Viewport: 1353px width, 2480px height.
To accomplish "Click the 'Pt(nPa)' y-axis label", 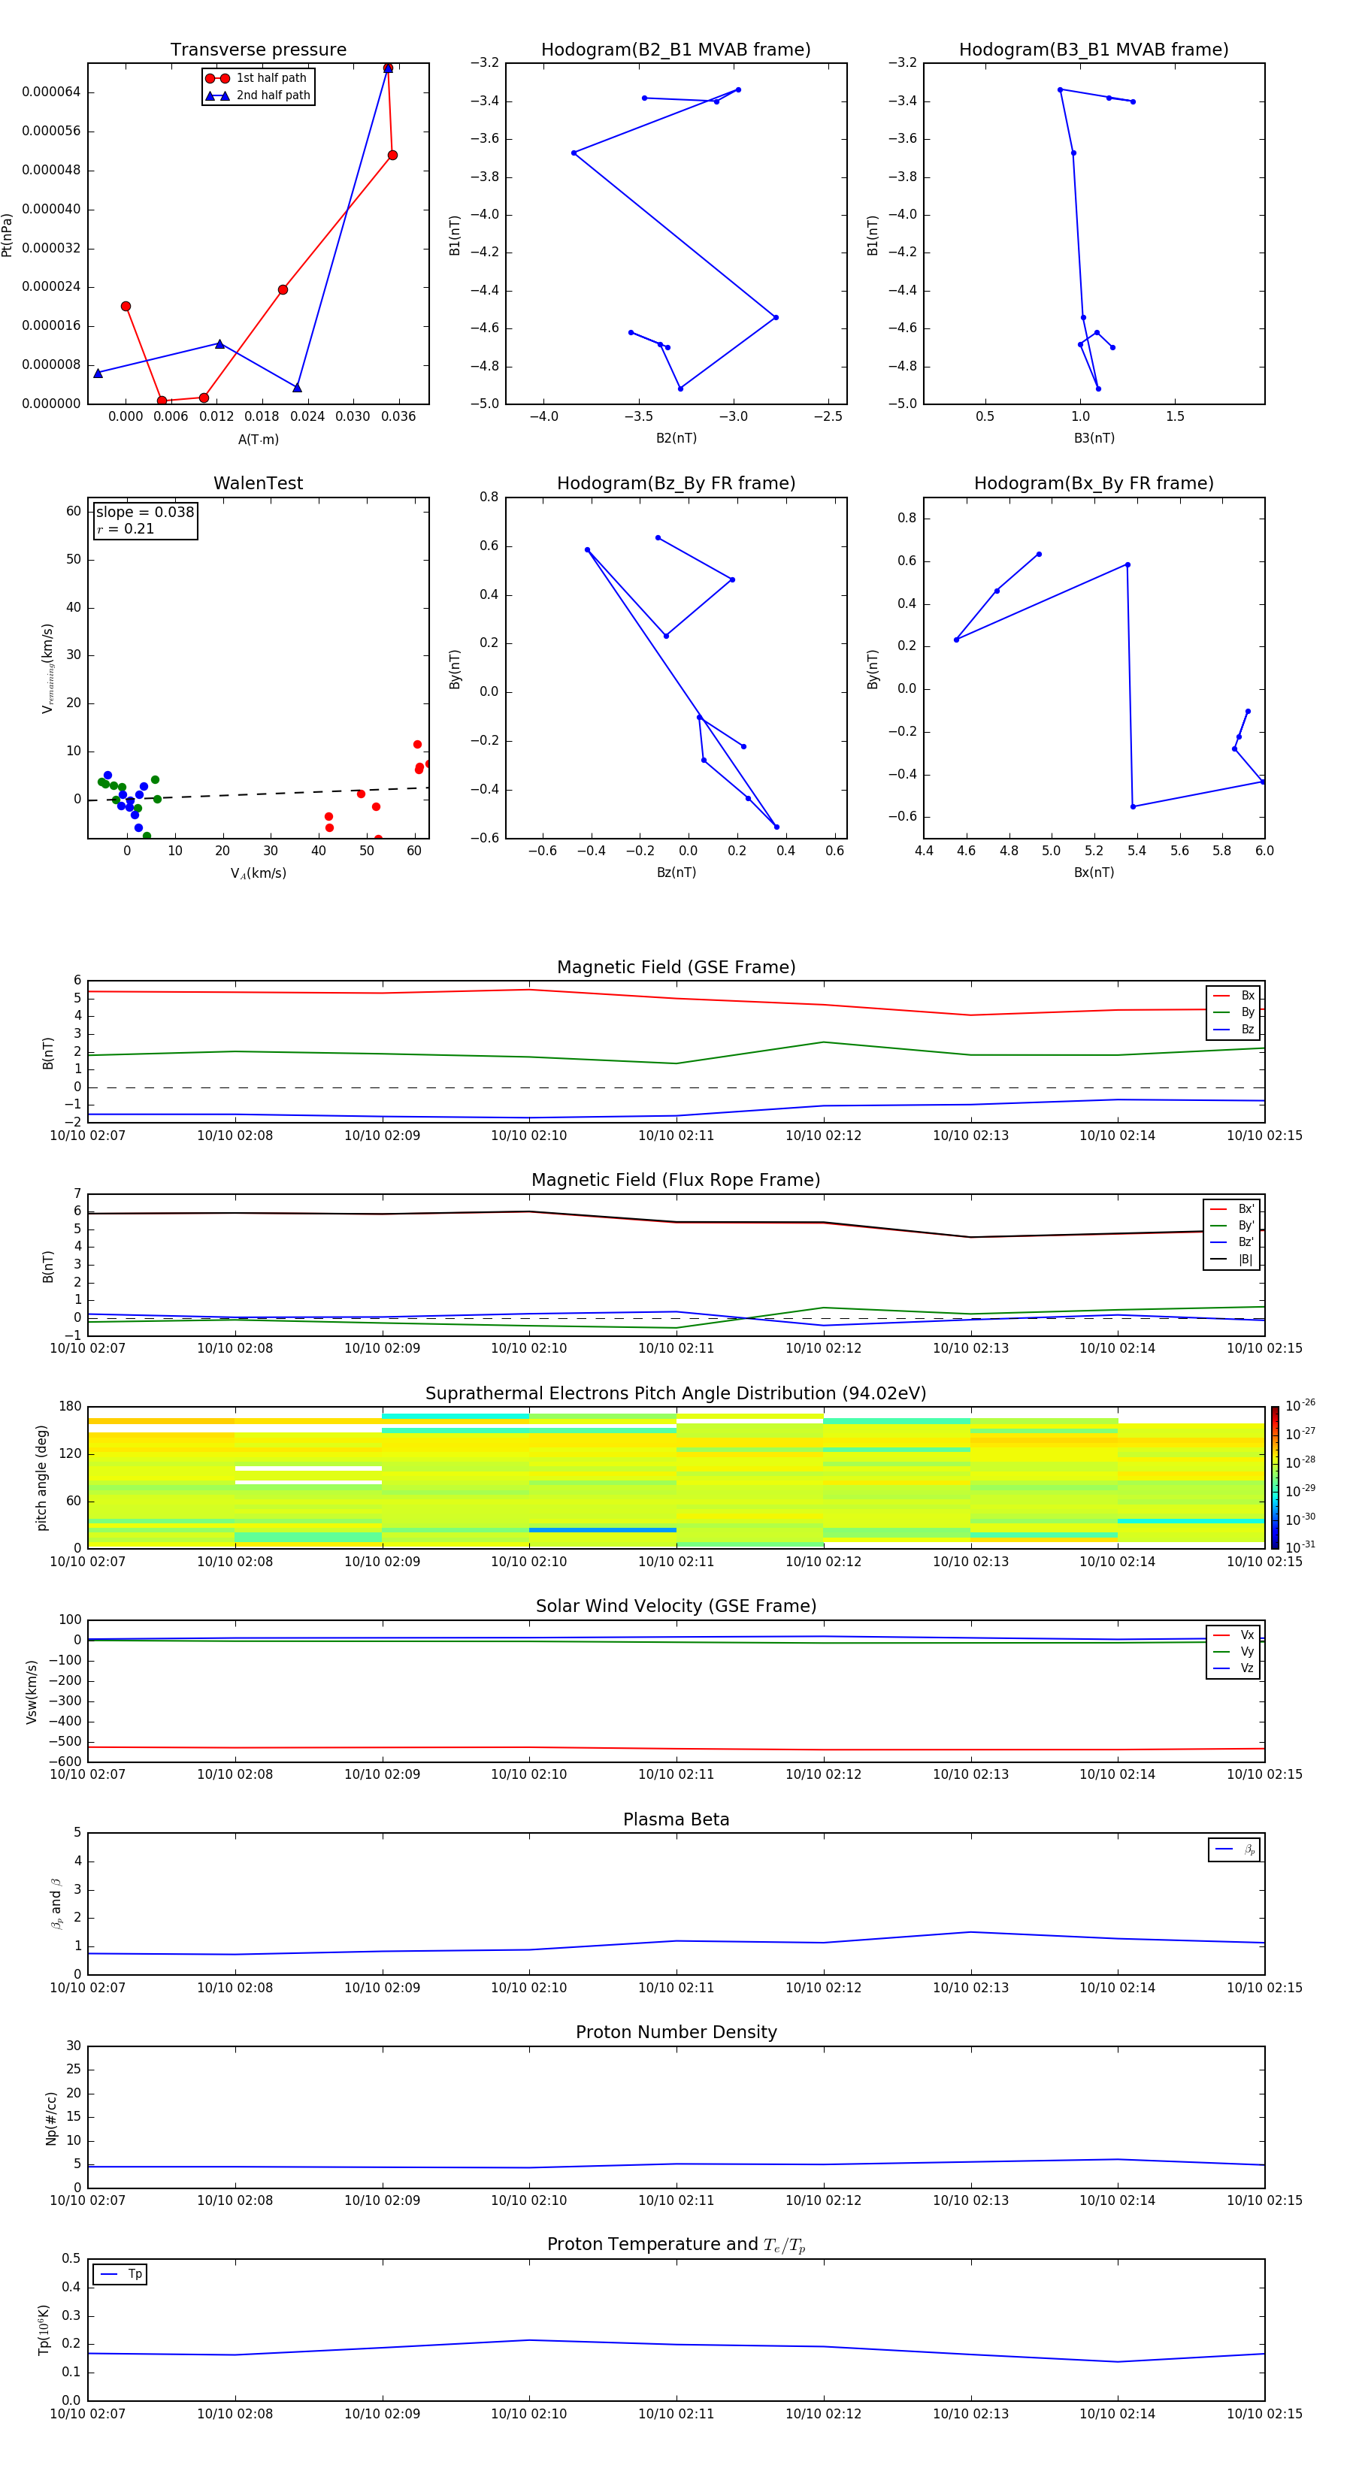I will pyautogui.click(x=8, y=235).
